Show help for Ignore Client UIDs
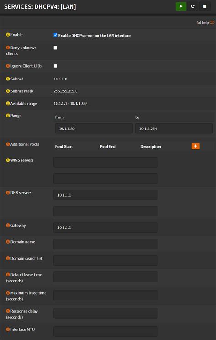Viewport: 216px width, 340px height. tap(8, 66)
